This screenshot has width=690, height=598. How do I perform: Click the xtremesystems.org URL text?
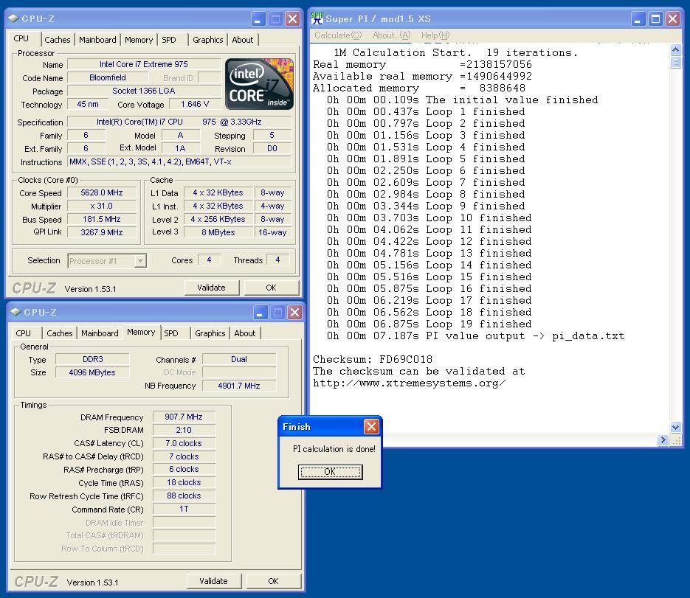tap(410, 383)
